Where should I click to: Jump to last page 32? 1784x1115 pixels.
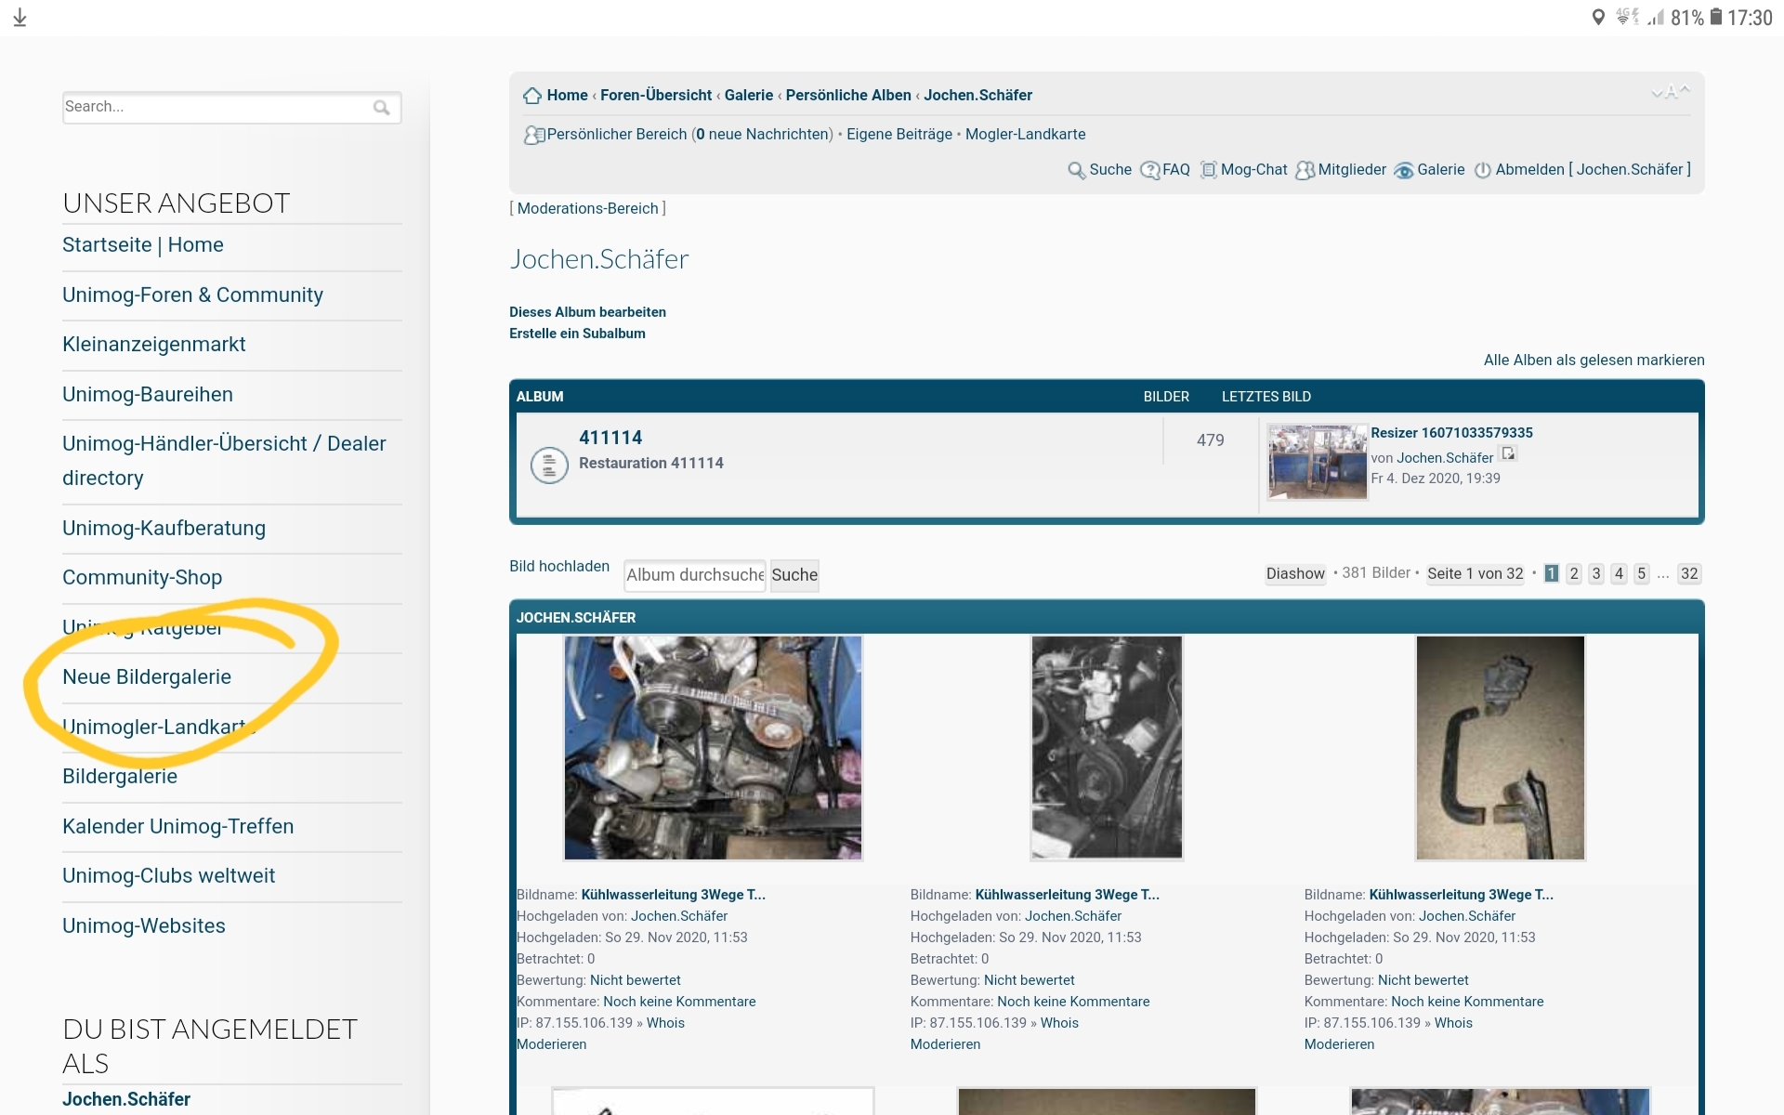1688,574
